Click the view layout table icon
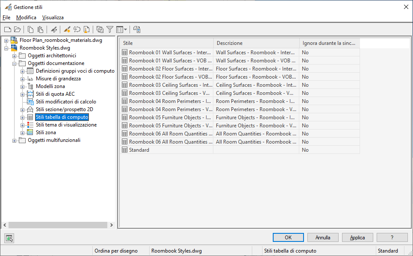 click(120, 29)
